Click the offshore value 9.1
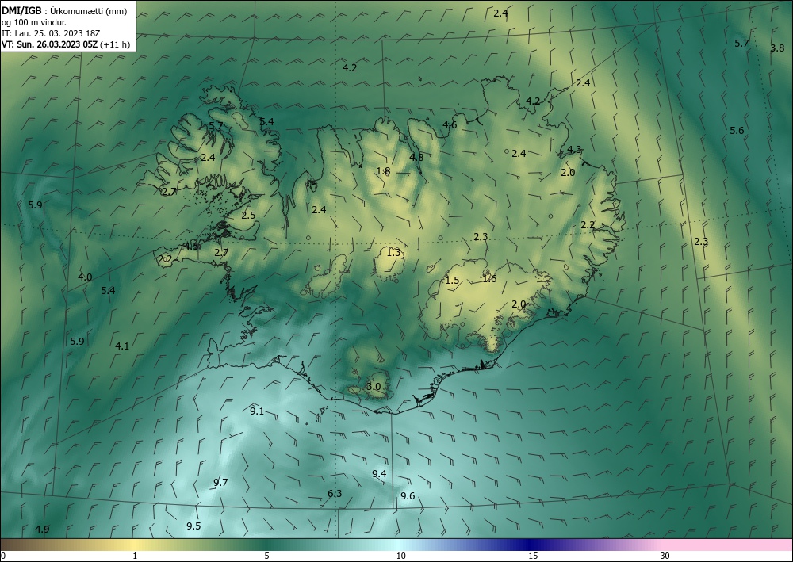The image size is (793, 562). click(257, 411)
